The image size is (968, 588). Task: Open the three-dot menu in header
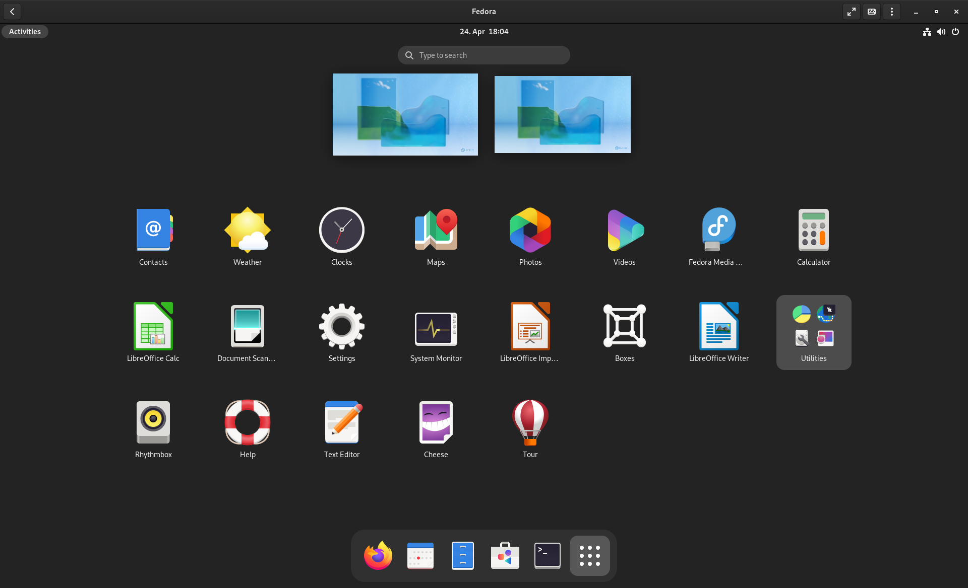tap(892, 12)
